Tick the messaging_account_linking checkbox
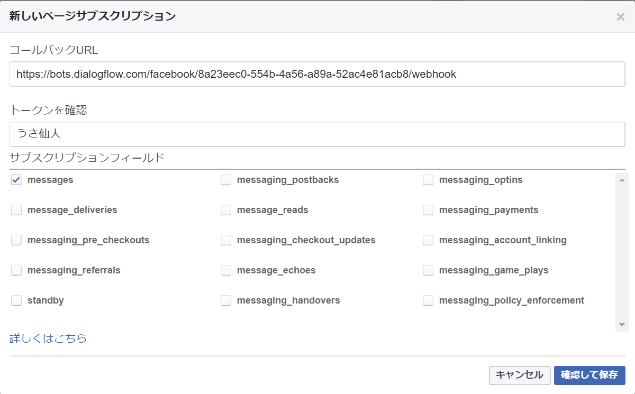The height and width of the screenshot is (394, 635). [x=428, y=240]
